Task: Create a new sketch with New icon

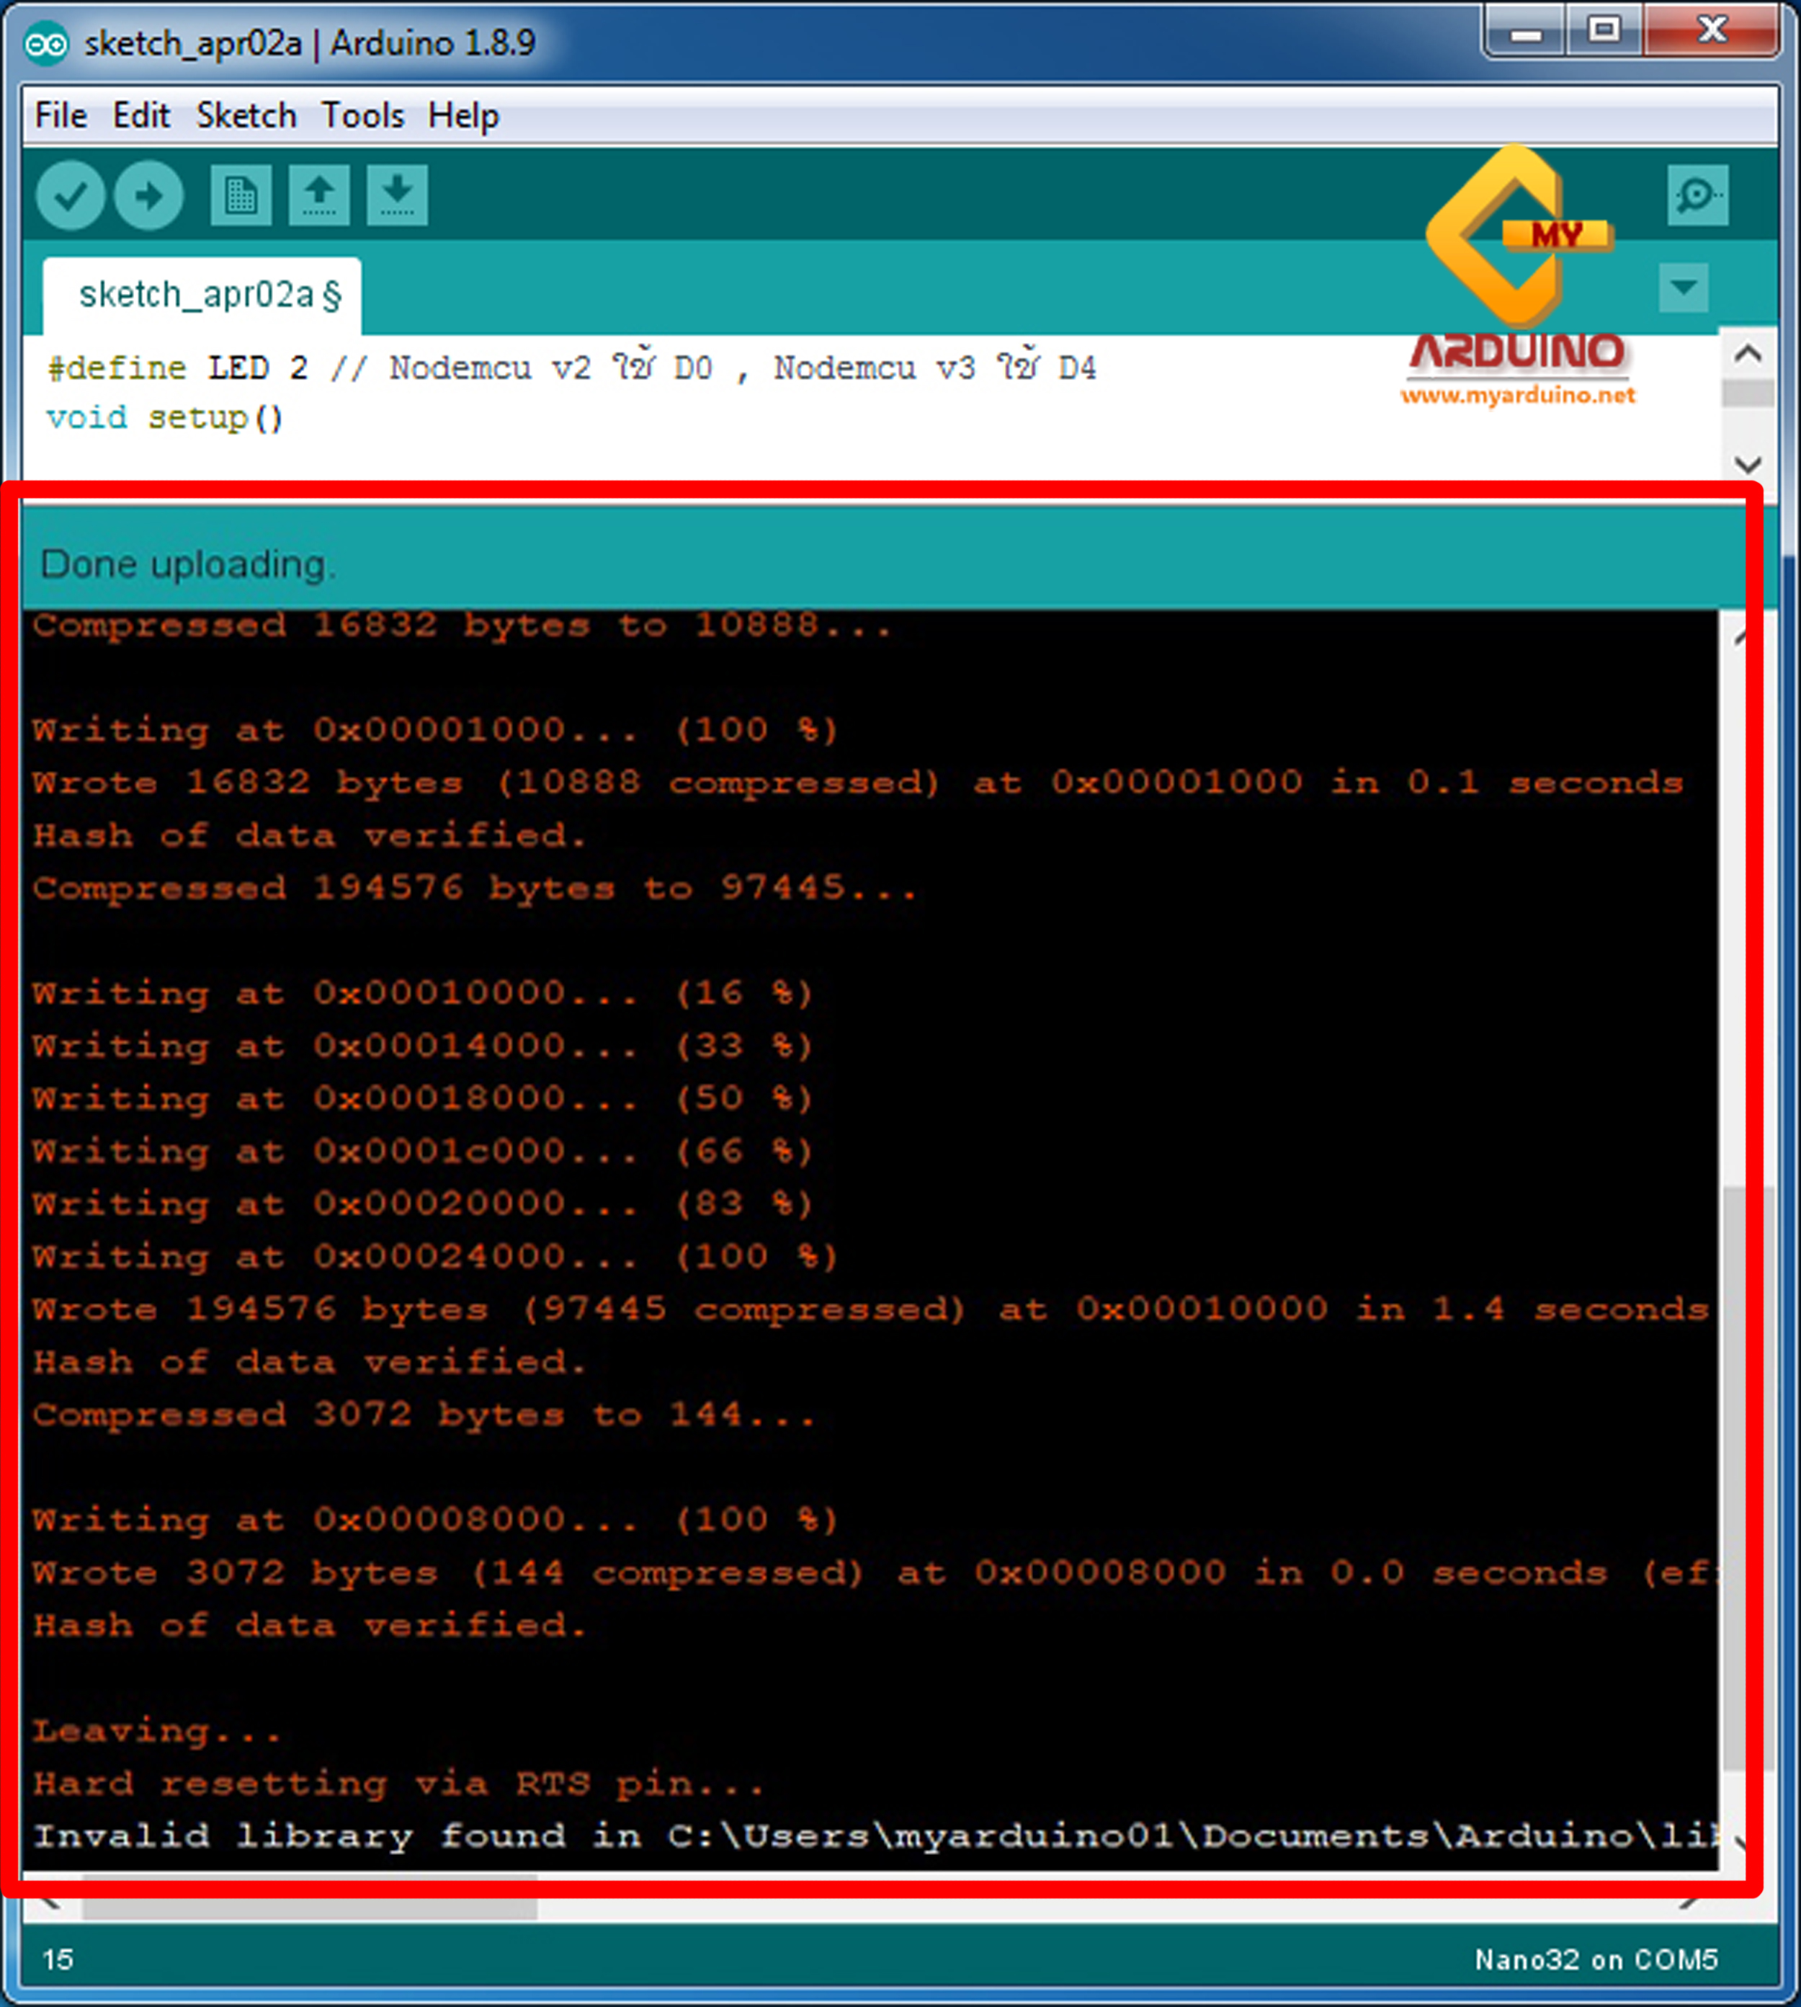Action: point(241,195)
